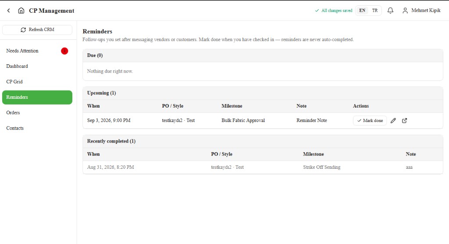Select the 'Sep 3, 2026, 9:00 PM' cell

(x=109, y=121)
